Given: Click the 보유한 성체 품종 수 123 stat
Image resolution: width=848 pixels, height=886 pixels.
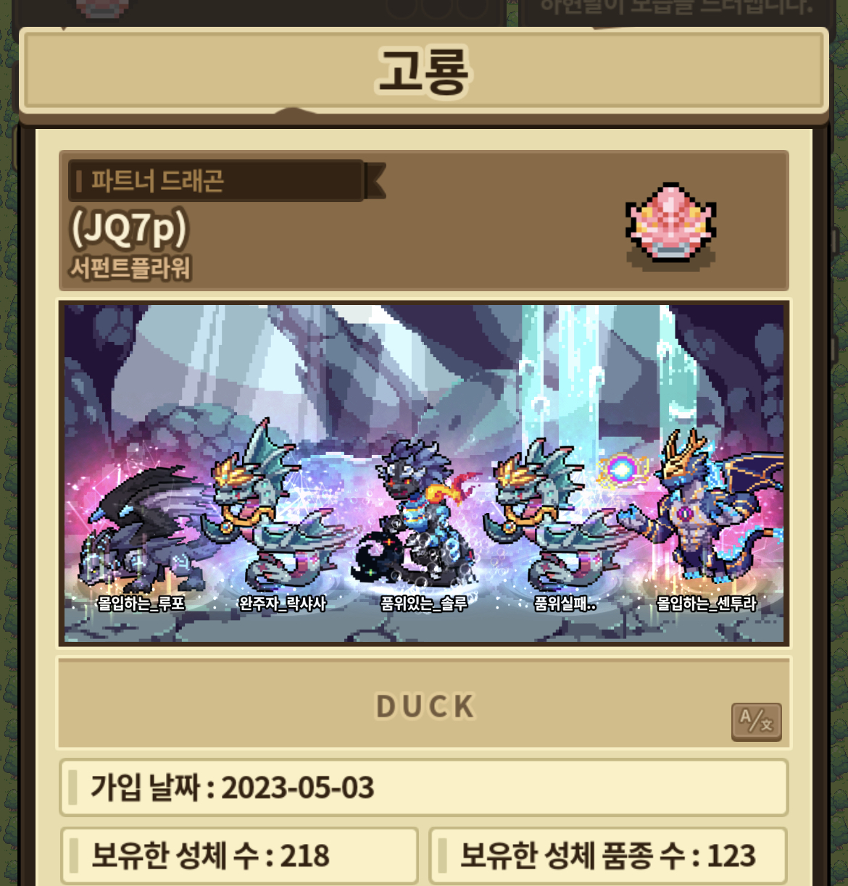Looking at the screenshot, I should point(608,856).
